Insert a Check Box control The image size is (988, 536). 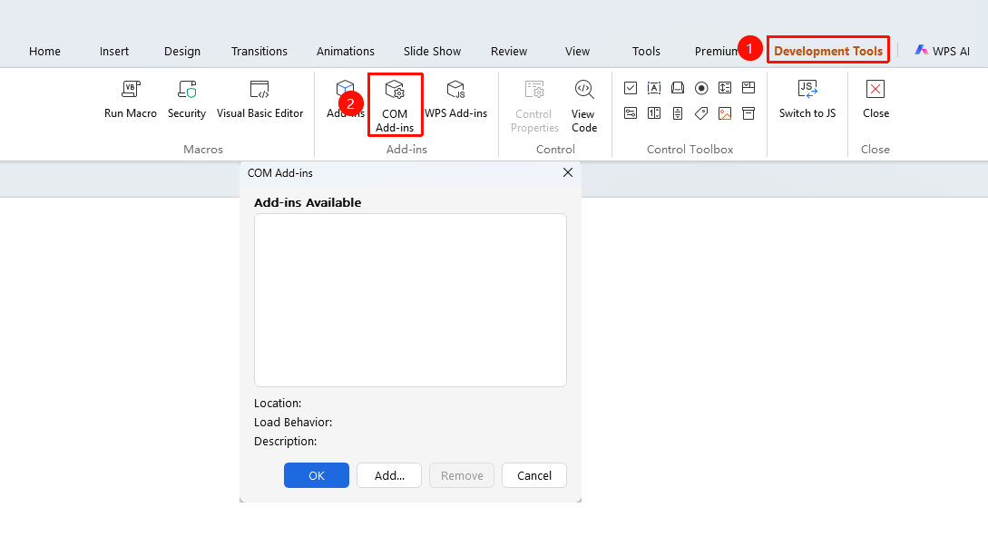click(631, 88)
